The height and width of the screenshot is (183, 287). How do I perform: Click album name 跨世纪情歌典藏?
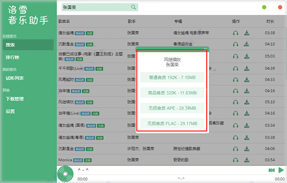(187, 149)
